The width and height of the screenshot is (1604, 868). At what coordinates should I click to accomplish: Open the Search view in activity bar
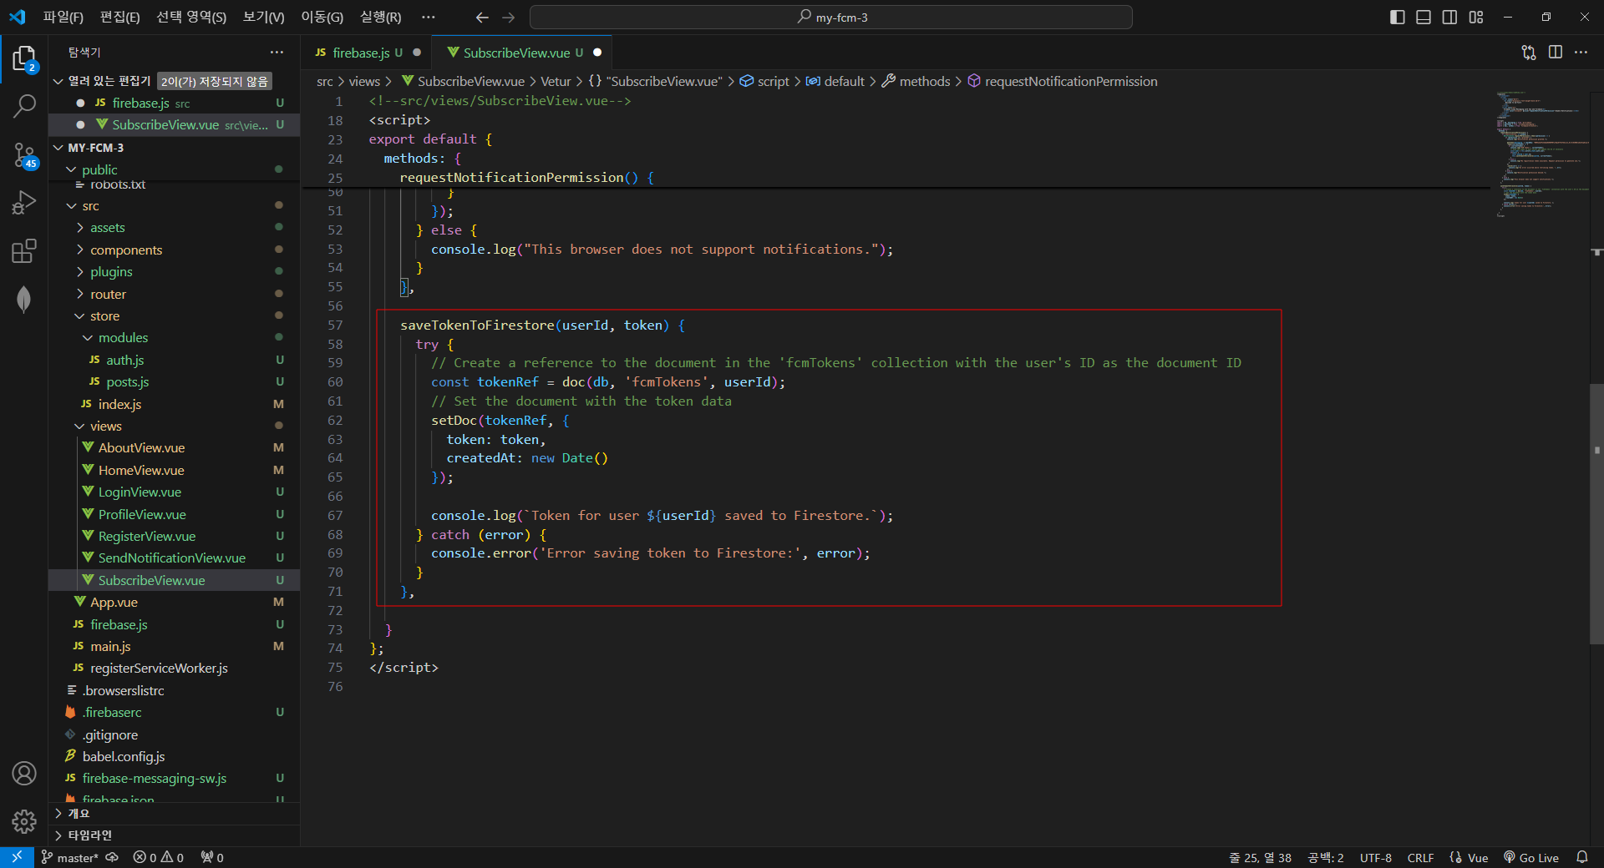click(24, 106)
